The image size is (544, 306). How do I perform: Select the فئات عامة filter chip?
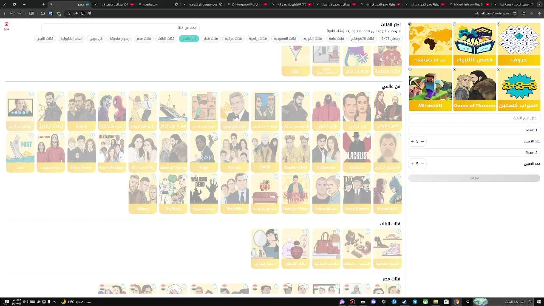tap(336, 39)
